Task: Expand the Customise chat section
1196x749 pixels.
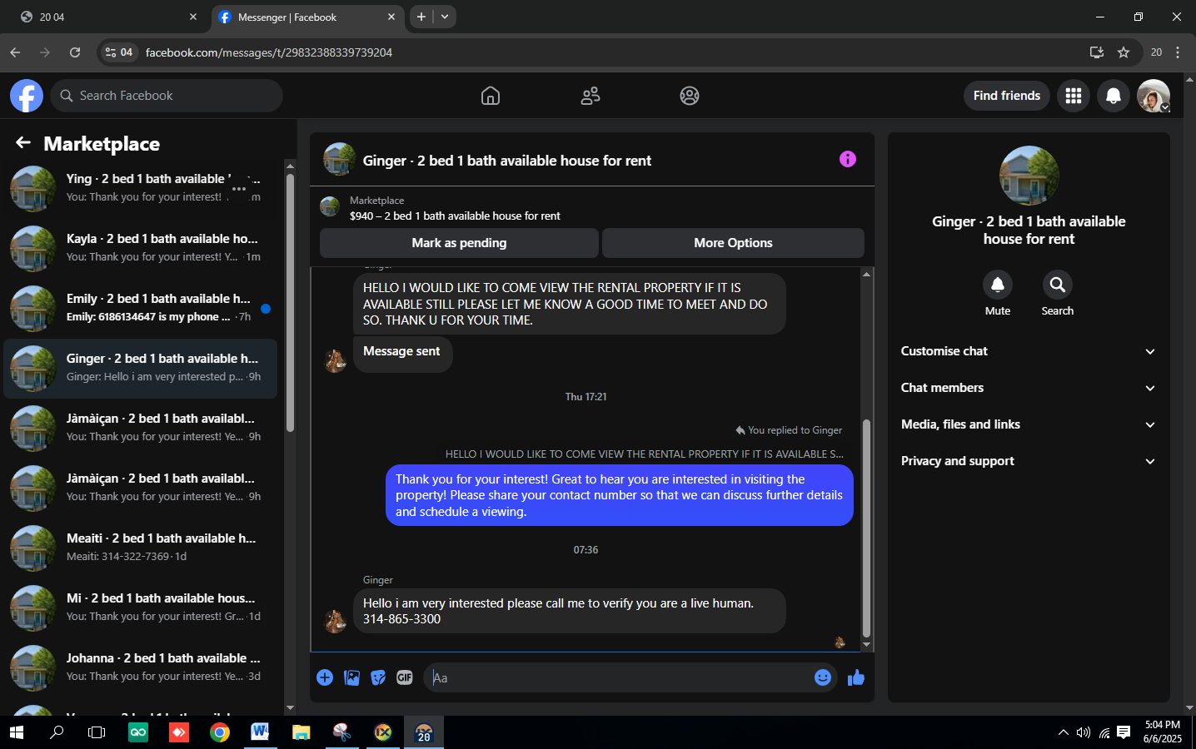Action: coord(1029,351)
